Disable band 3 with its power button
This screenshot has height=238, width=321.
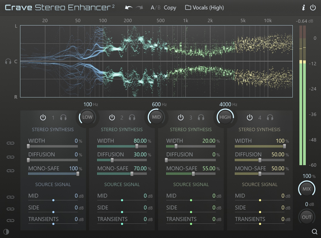pos(181,117)
